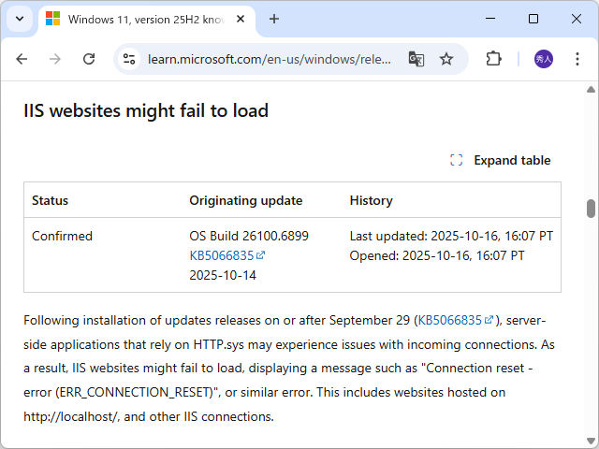
Task: Click the Translate page icon
Action: tap(416, 59)
